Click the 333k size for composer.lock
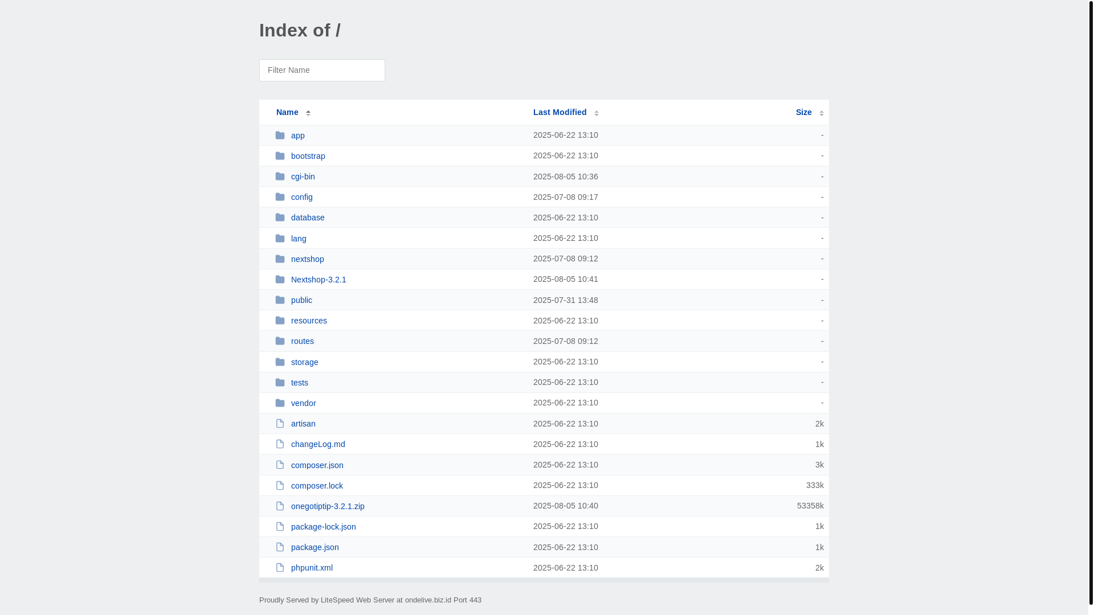This screenshot has width=1094, height=615. pyautogui.click(x=815, y=485)
